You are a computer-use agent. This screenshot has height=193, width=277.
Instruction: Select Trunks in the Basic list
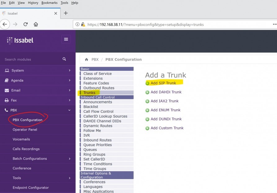[x=107, y=92]
